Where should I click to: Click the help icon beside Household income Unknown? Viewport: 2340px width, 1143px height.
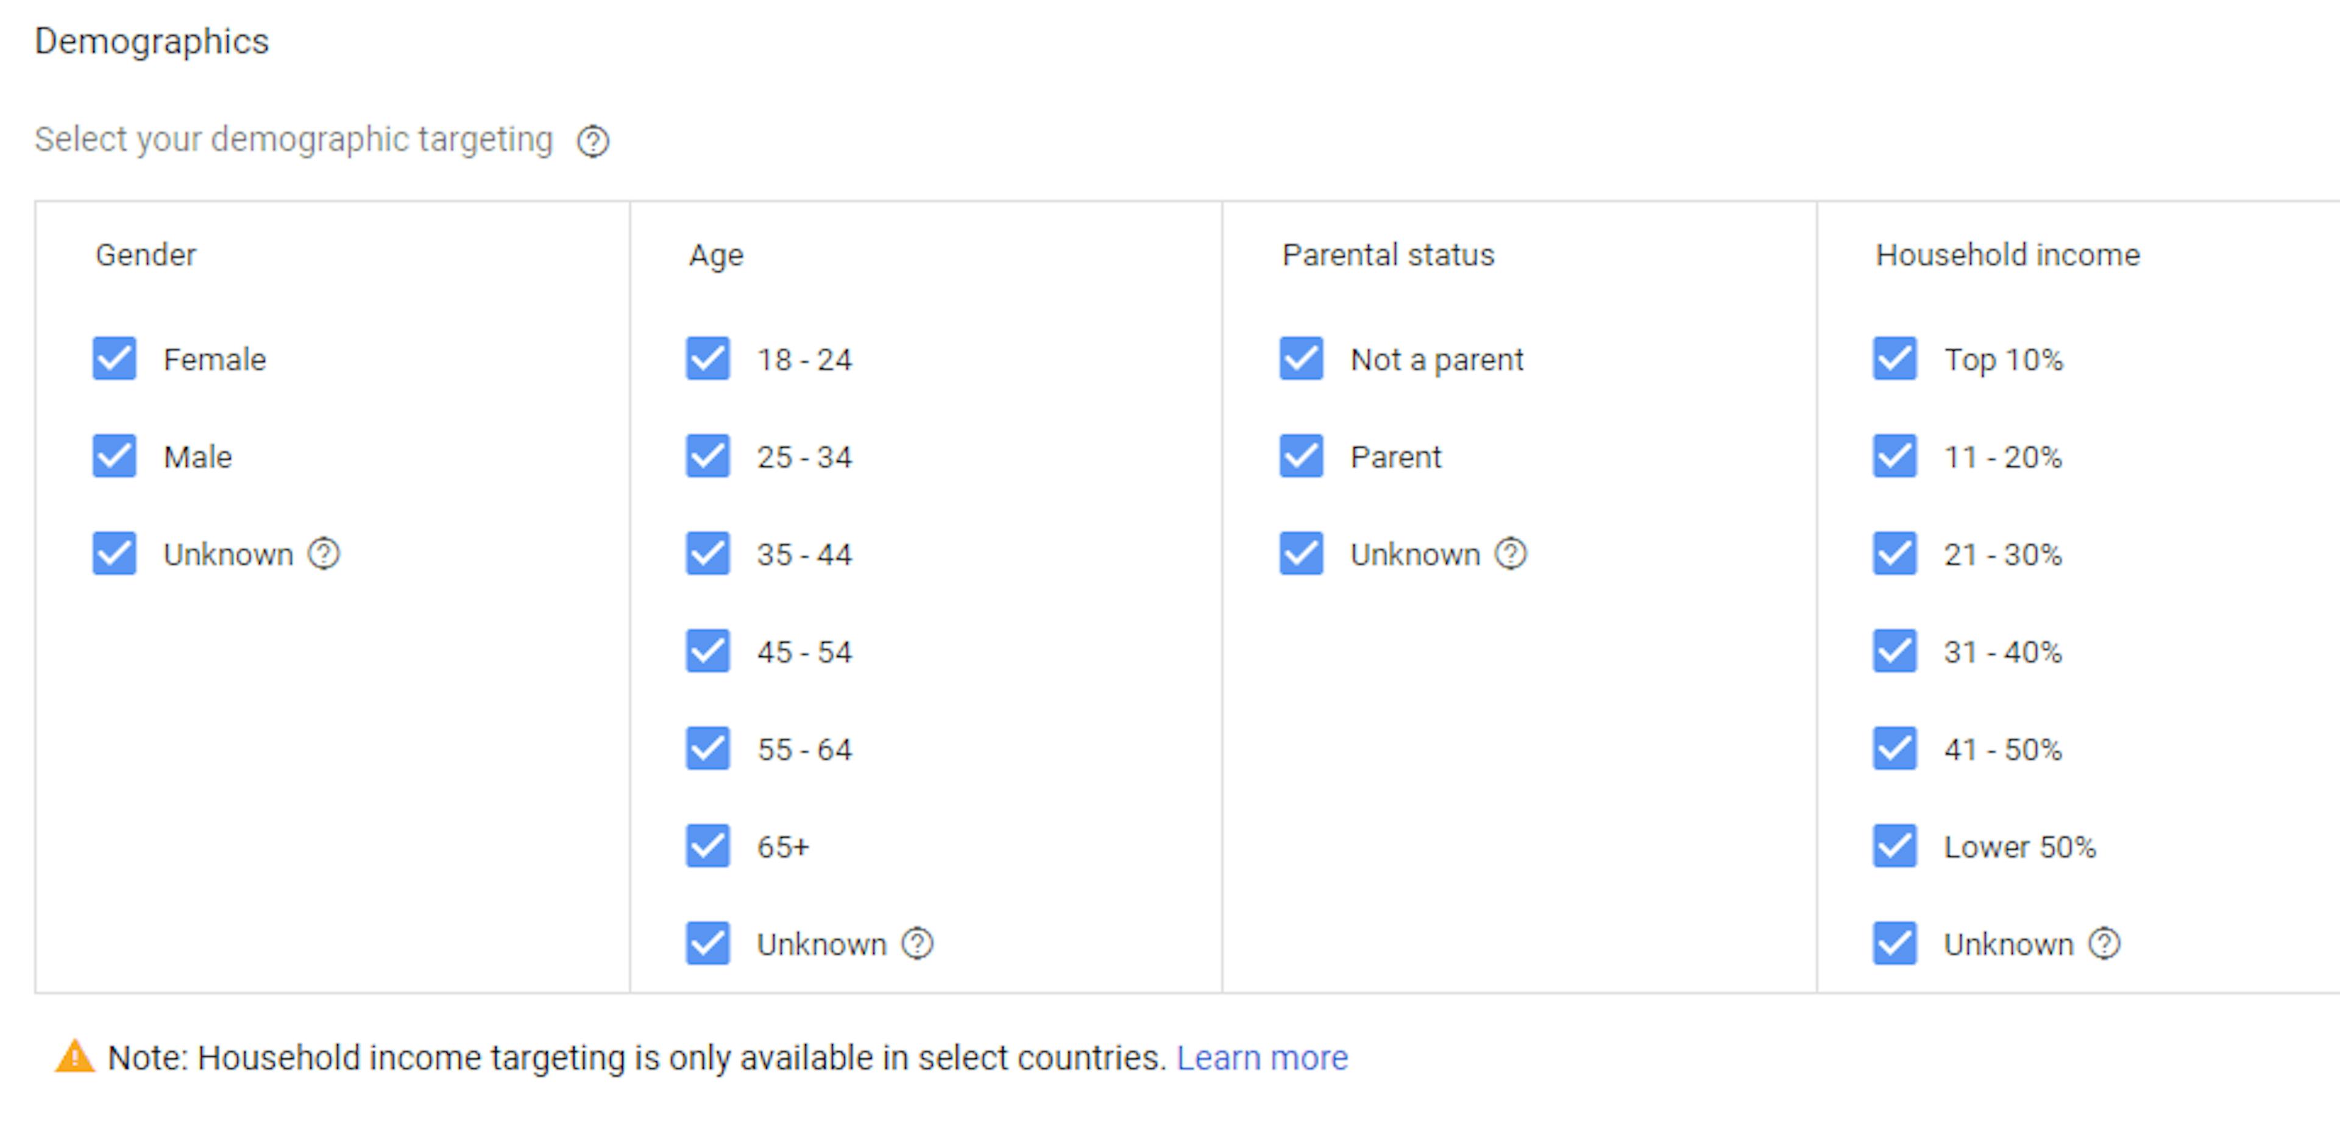tap(2104, 944)
